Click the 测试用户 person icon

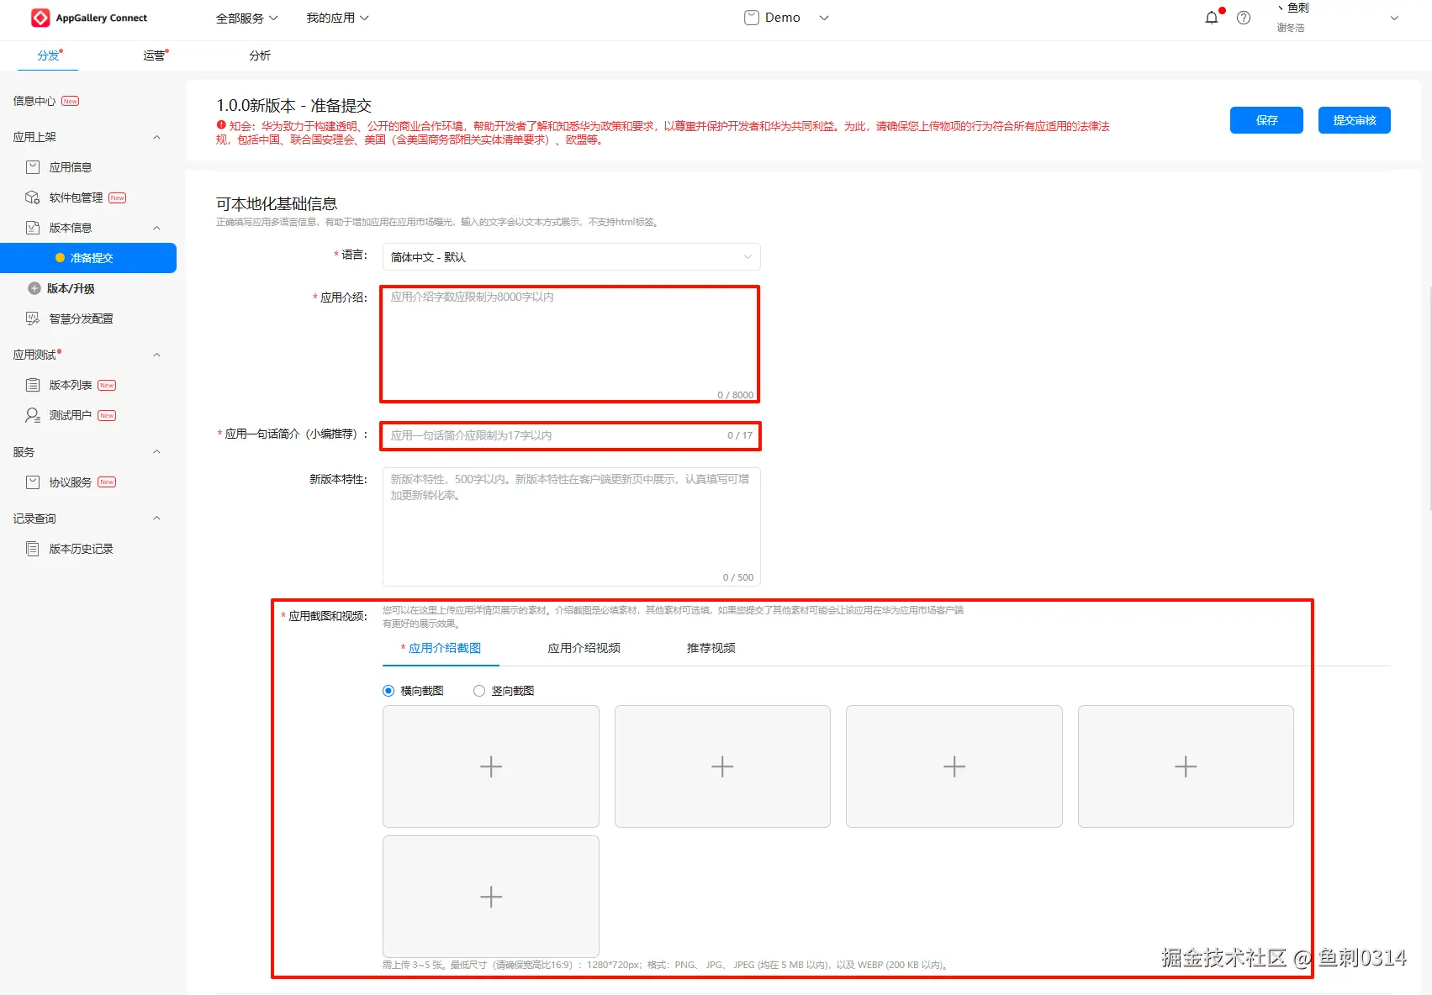[33, 415]
